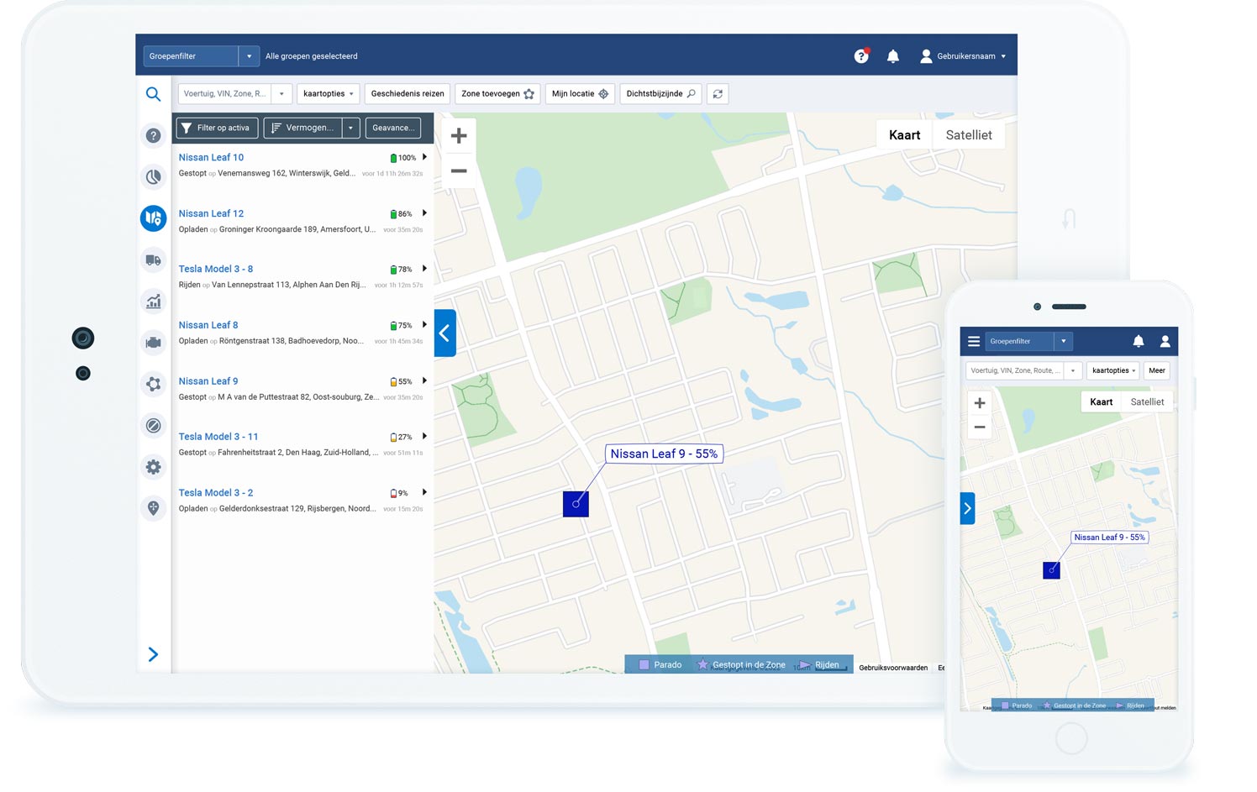Open the search magnifier in tablet sidebar
Image resolution: width=1257 pixels, height=792 pixels.
(153, 94)
